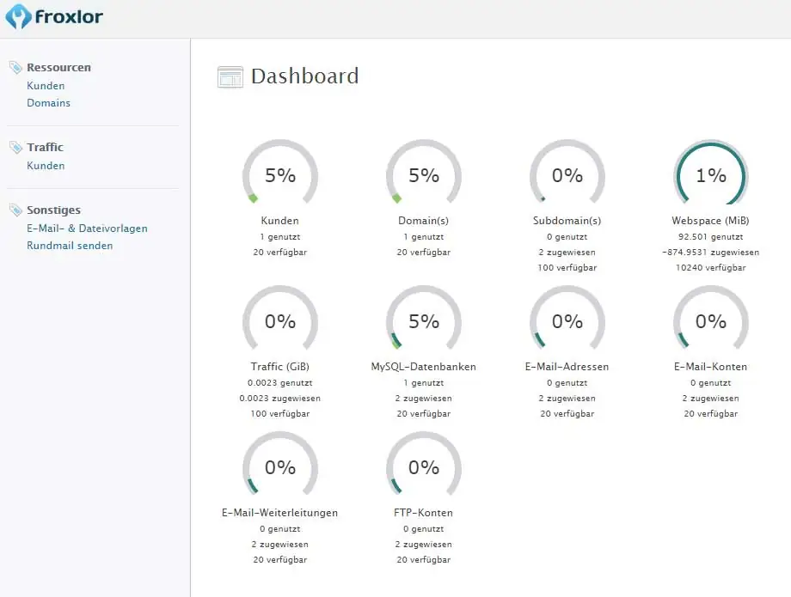Screen dimensions: 791x597
Task: Open the Domains page
Action: pyautogui.click(x=48, y=102)
